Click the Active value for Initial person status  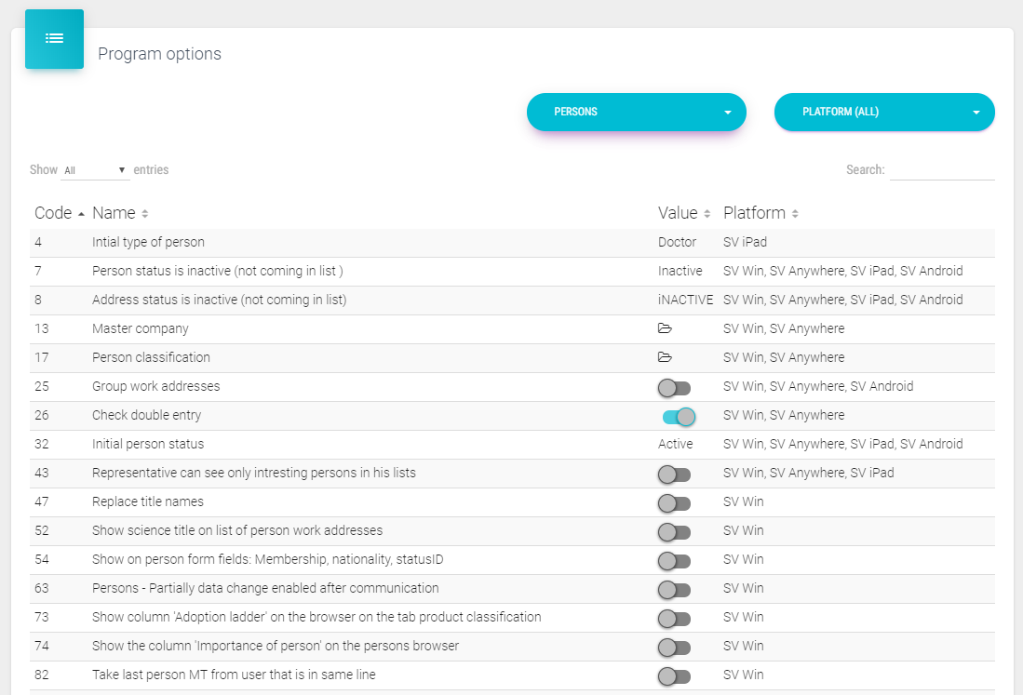click(x=675, y=444)
